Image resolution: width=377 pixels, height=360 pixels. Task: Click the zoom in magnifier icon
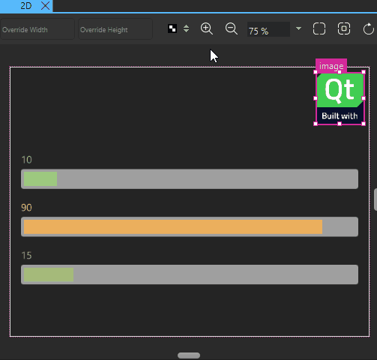click(x=207, y=28)
